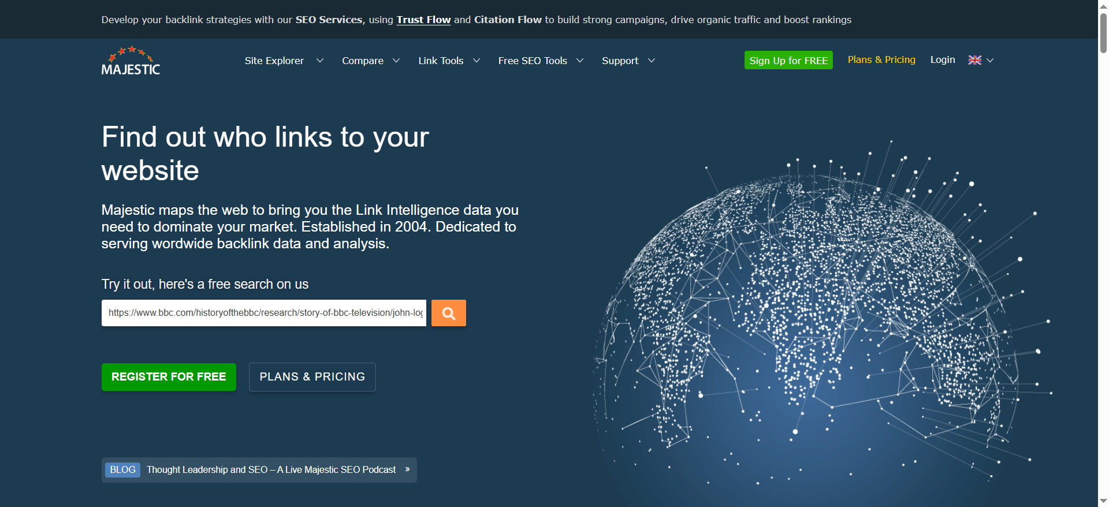Open the Site Explorer menu
Viewport: 1109px width, 507px height.
click(274, 61)
